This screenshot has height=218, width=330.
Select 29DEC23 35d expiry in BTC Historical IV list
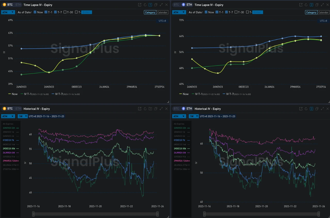point(9,149)
